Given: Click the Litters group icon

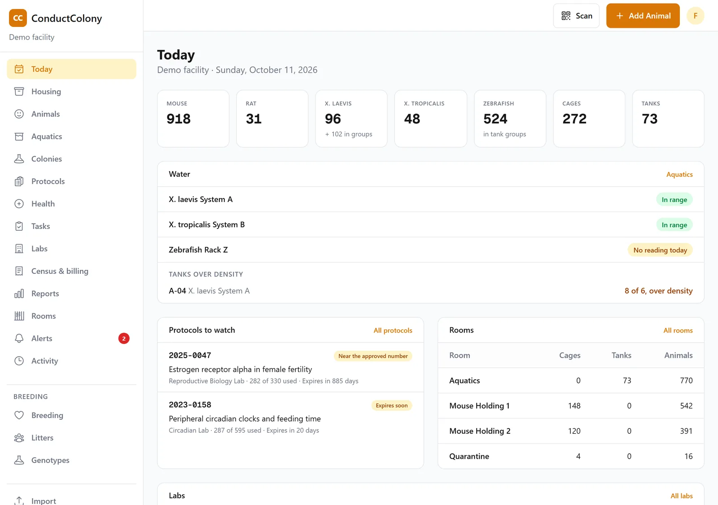Looking at the screenshot, I should 19,438.
